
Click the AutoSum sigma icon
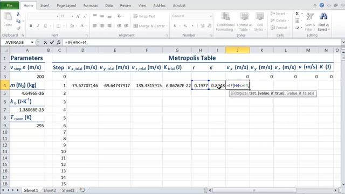[297, 13]
